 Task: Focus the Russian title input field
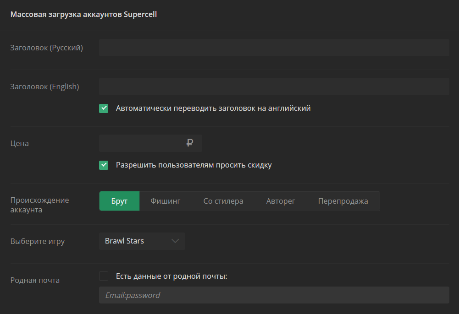(x=274, y=48)
